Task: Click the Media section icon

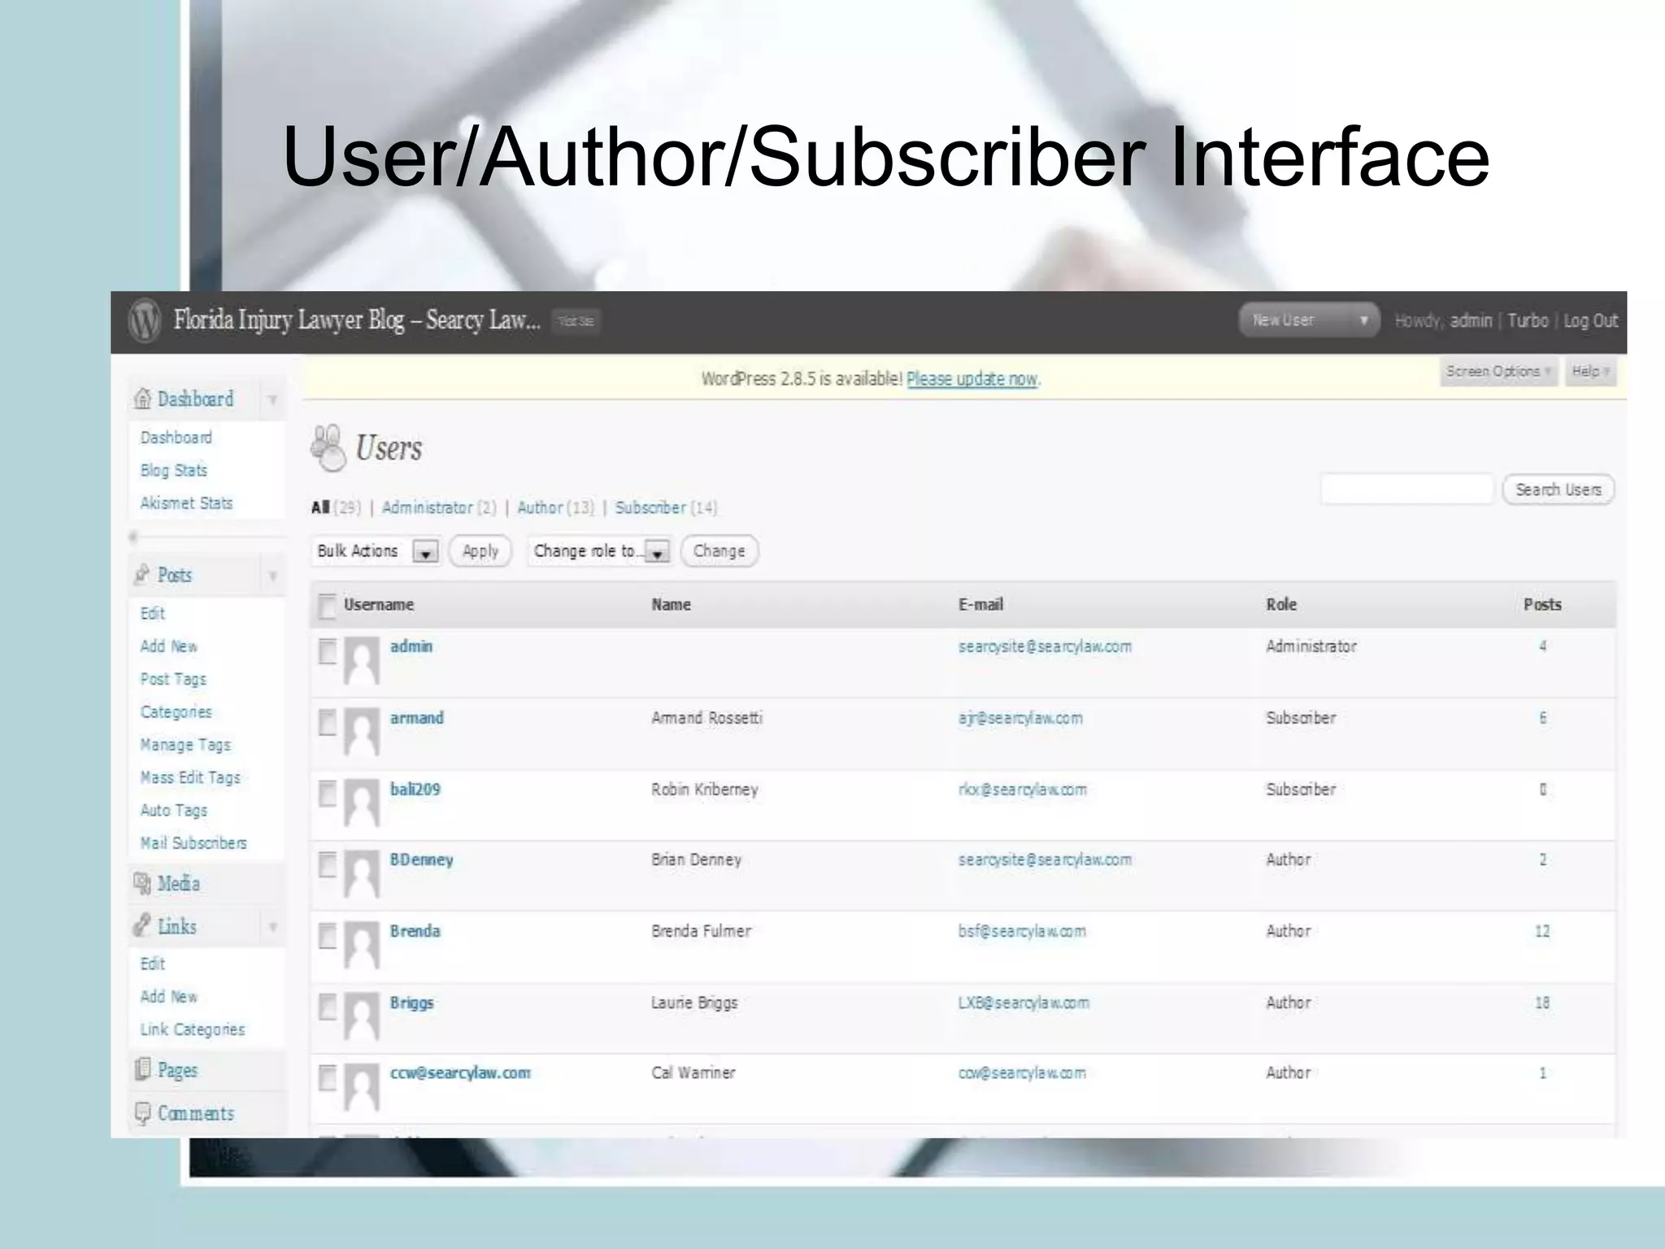Action: [142, 883]
